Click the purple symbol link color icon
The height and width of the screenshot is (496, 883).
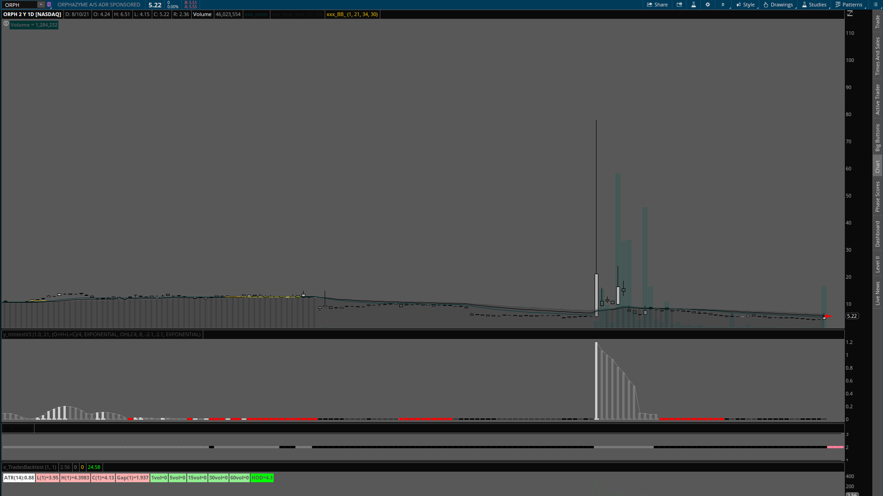(x=49, y=5)
